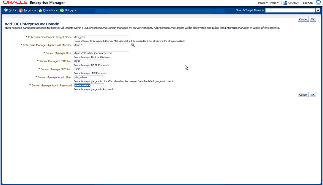
Task: Open the History menu
Action: click(x=71, y=10)
